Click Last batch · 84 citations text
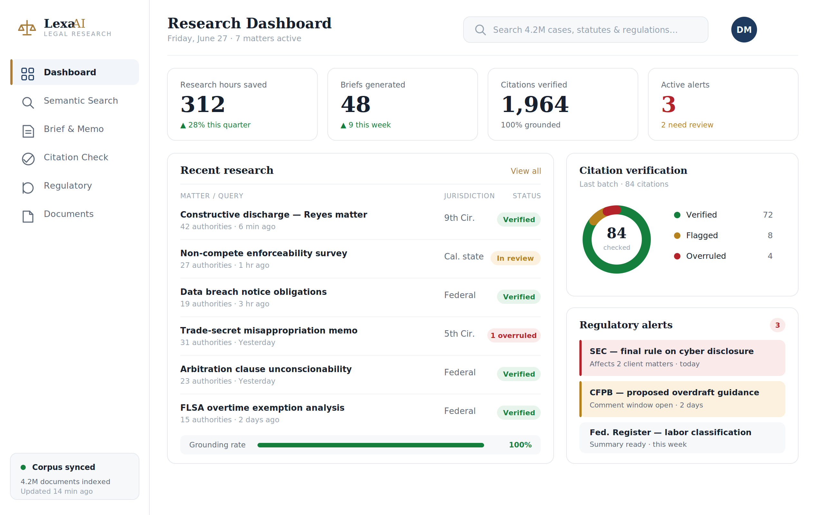This screenshot has height=515, width=824. (x=623, y=184)
